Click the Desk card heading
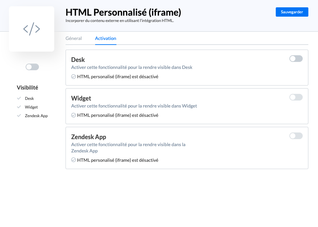The image size is (318, 227). coord(78,60)
